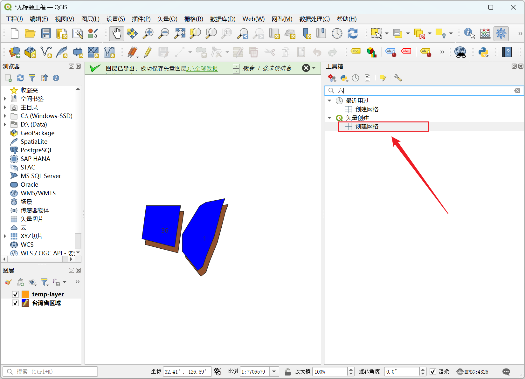Click the toolbox search input field

click(x=424, y=91)
